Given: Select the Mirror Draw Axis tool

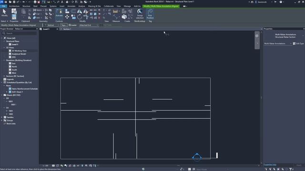Looking at the screenshot, I should click(86, 11).
